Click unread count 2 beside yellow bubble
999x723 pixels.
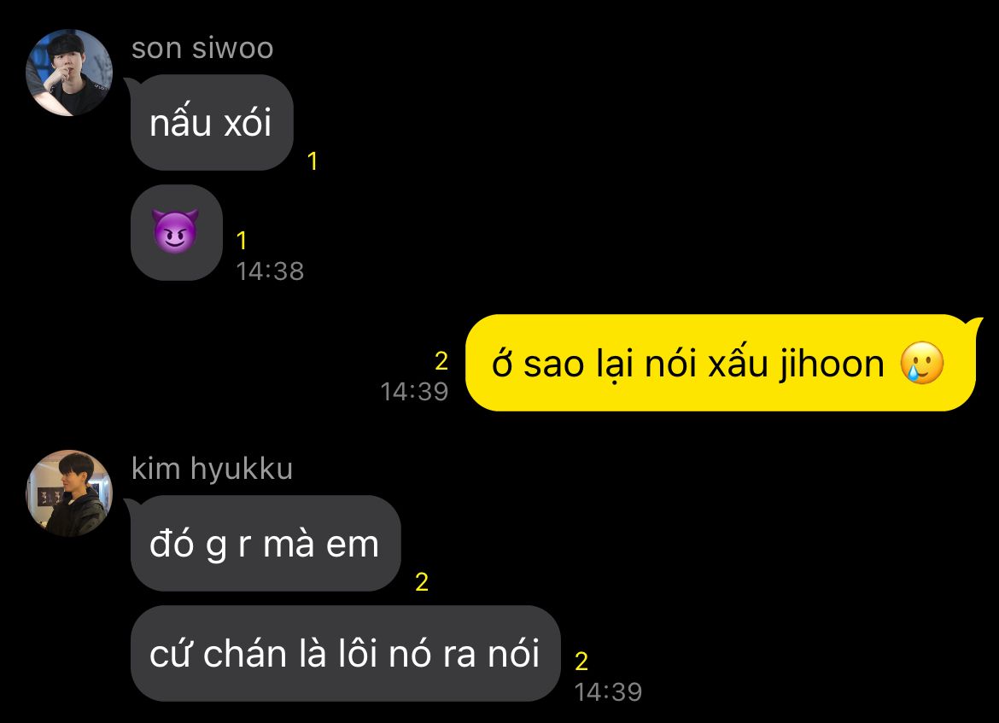pos(441,361)
